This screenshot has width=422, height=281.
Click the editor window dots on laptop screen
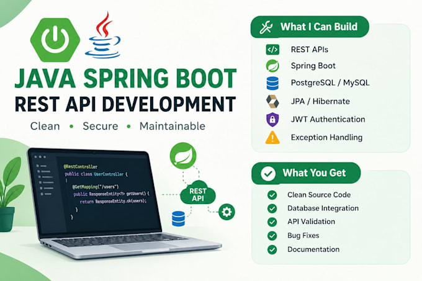pos(40,157)
